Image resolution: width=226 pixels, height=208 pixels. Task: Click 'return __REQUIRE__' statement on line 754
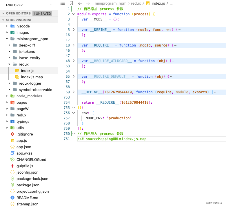point(117,103)
